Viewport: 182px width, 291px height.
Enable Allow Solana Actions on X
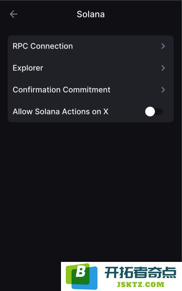tap(154, 112)
